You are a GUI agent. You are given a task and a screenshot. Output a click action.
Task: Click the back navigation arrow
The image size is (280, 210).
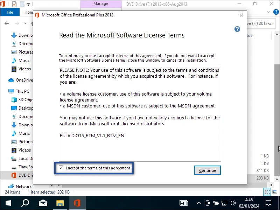click(x=7, y=23)
